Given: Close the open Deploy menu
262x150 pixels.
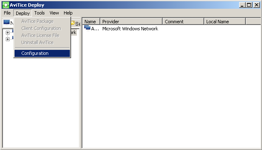Looking at the screenshot, I should click(x=22, y=13).
